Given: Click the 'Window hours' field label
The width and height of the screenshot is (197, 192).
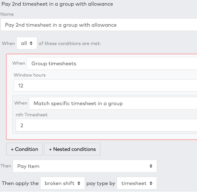Looking at the screenshot, I should [x=30, y=75].
